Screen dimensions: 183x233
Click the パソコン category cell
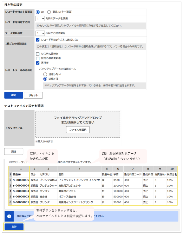[x=48, y=191]
